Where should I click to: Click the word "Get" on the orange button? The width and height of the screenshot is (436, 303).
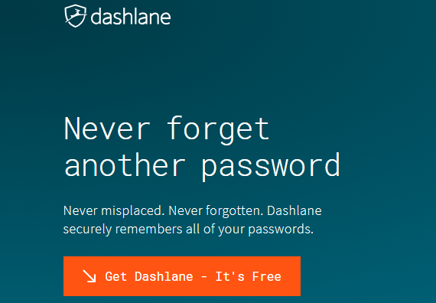click(x=116, y=276)
